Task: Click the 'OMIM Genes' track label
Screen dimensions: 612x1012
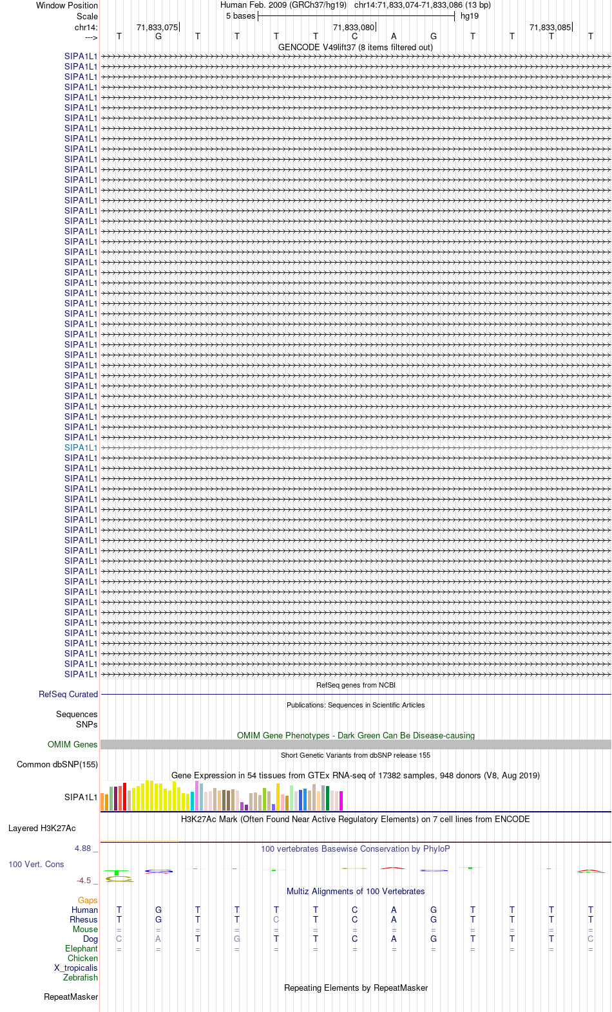Action: tap(73, 745)
